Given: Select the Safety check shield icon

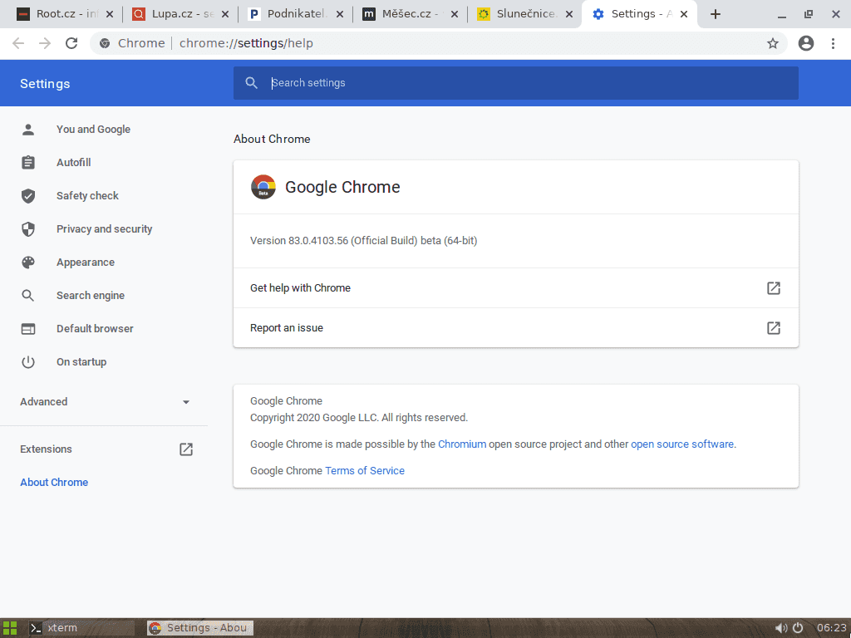Looking at the screenshot, I should coord(27,195).
